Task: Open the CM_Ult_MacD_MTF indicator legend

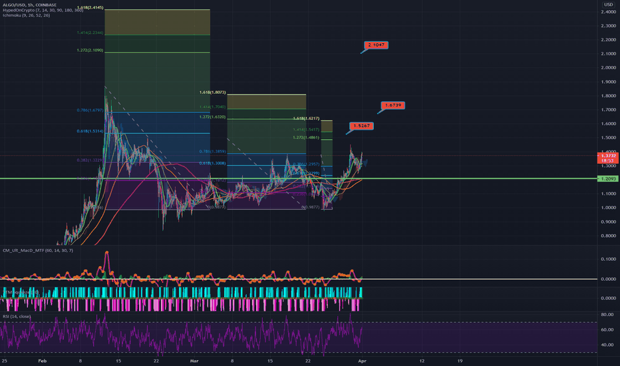Action: pos(38,250)
